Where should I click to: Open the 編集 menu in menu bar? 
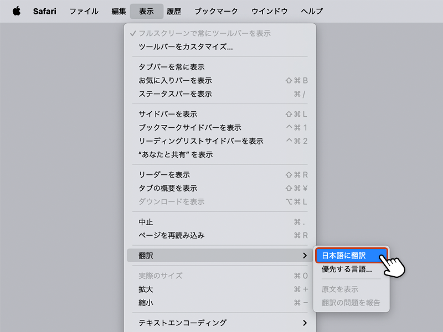pos(119,11)
